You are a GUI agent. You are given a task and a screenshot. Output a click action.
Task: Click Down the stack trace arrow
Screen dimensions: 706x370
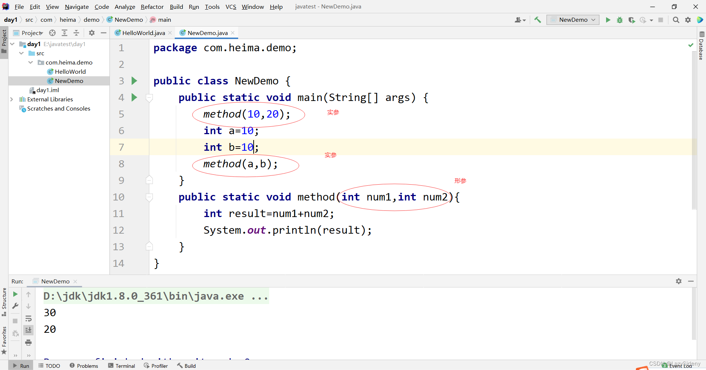pyautogui.click(x=28, y=306)
